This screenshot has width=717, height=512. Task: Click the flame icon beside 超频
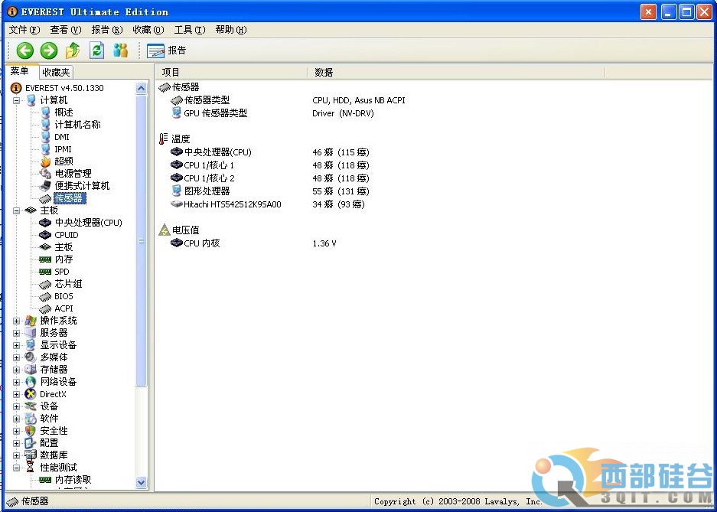pyautogui.click(x=45, y=161)
